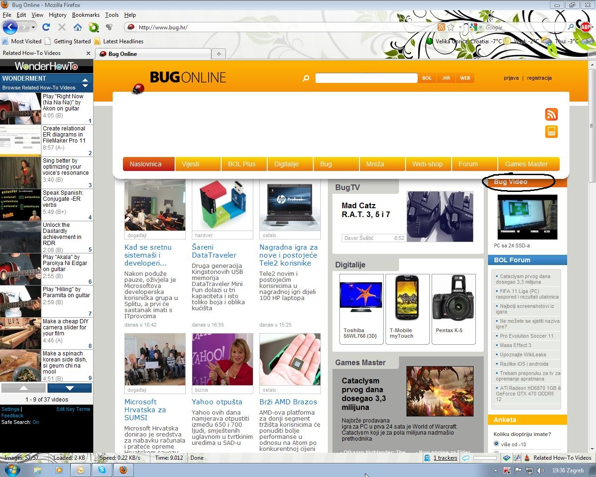Open Edit Key Terms in sidebar

click(73, 409)
